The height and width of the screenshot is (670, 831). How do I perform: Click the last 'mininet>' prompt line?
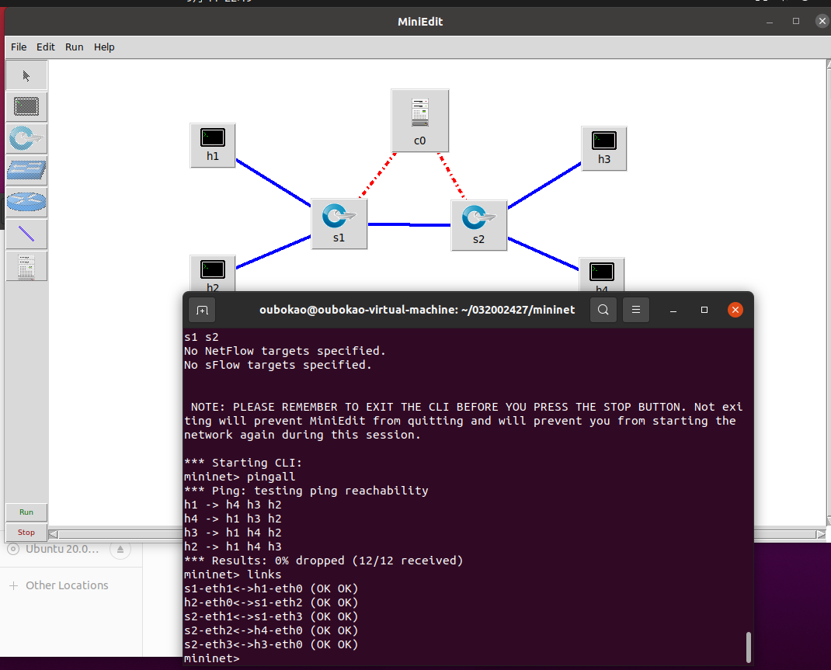click(x=212, y=658)
